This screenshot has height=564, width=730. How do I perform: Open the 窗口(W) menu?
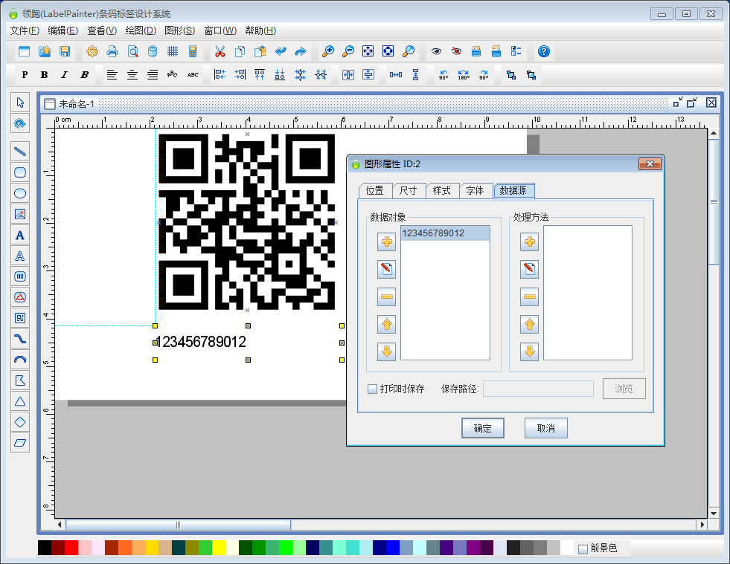(x=220, y=30)
